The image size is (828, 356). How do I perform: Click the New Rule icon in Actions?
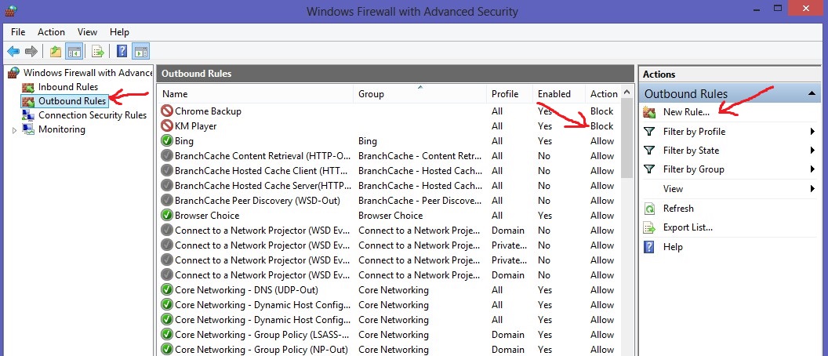point(649,112)
